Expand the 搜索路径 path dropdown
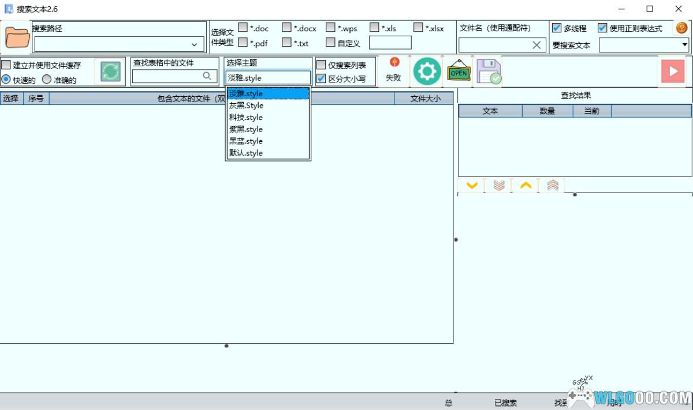Image resolution: width=693 pixels, height=410 pixels. (x=194, y=44)
